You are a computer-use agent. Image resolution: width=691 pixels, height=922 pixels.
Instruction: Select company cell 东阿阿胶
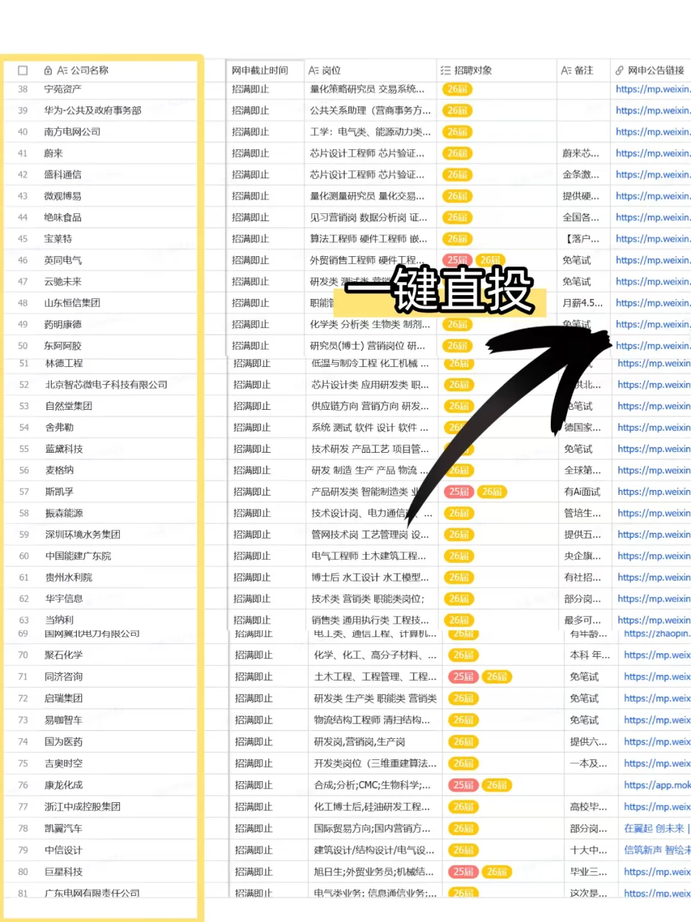(x=63, y=346)
